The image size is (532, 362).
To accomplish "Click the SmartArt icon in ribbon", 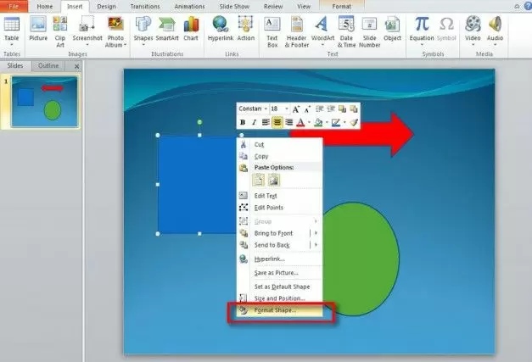I will click(x=168, y=27).
